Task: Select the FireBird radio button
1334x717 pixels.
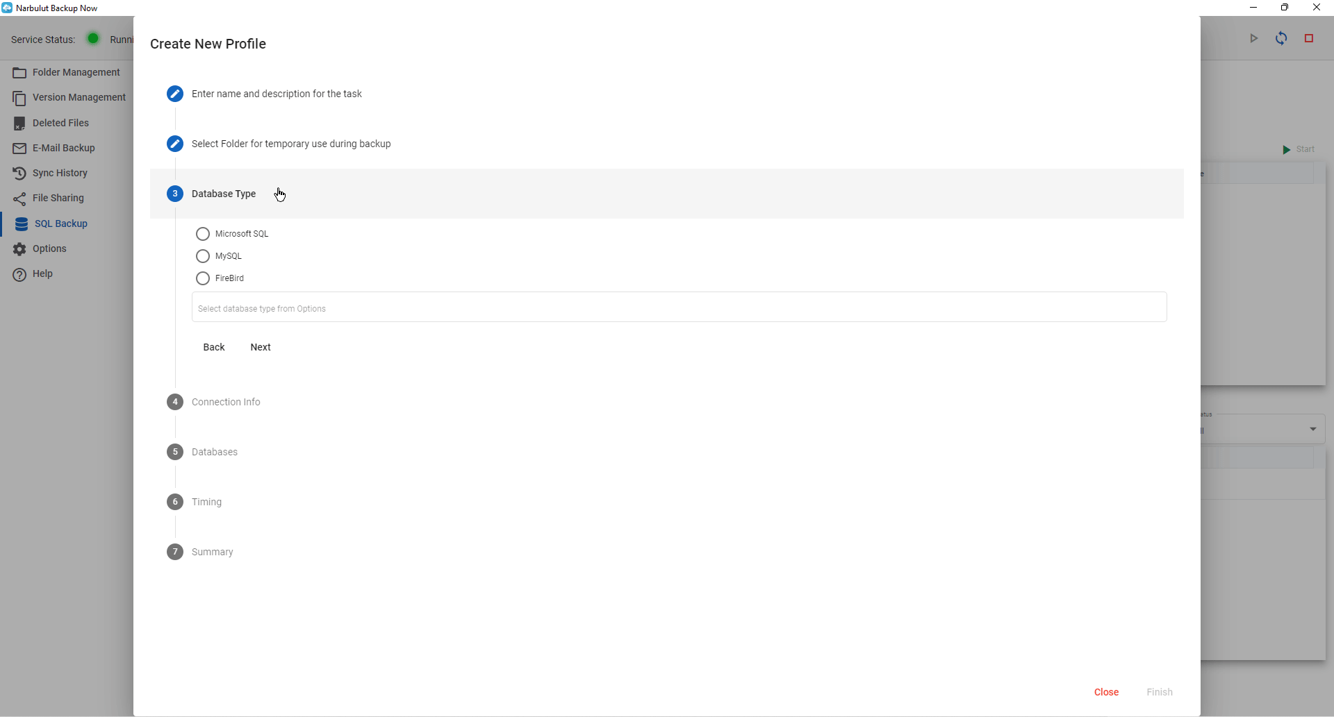Action: (x=203, y=278)
